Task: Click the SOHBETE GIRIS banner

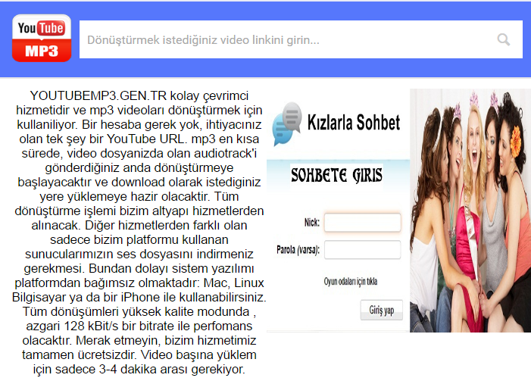Action: [x=336, y=175]
